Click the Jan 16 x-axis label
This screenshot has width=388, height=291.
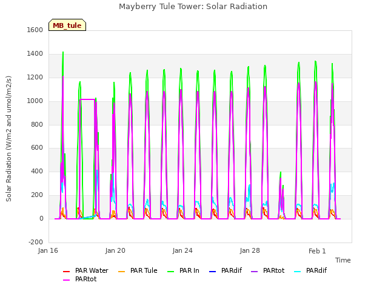coord(48,250)
